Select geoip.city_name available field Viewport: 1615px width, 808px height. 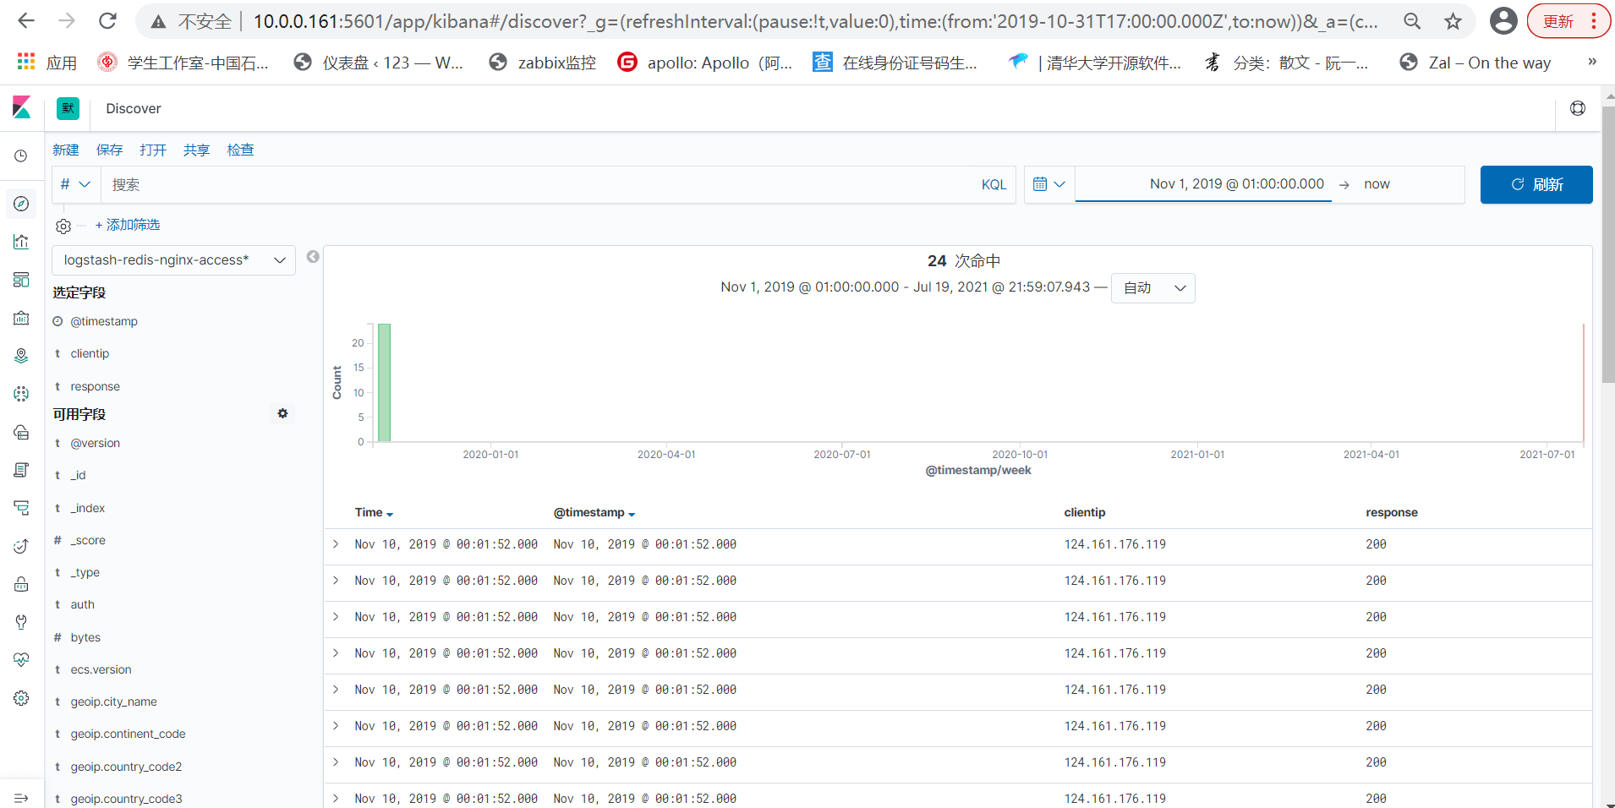pyautogui.click(x=113, y=702)
